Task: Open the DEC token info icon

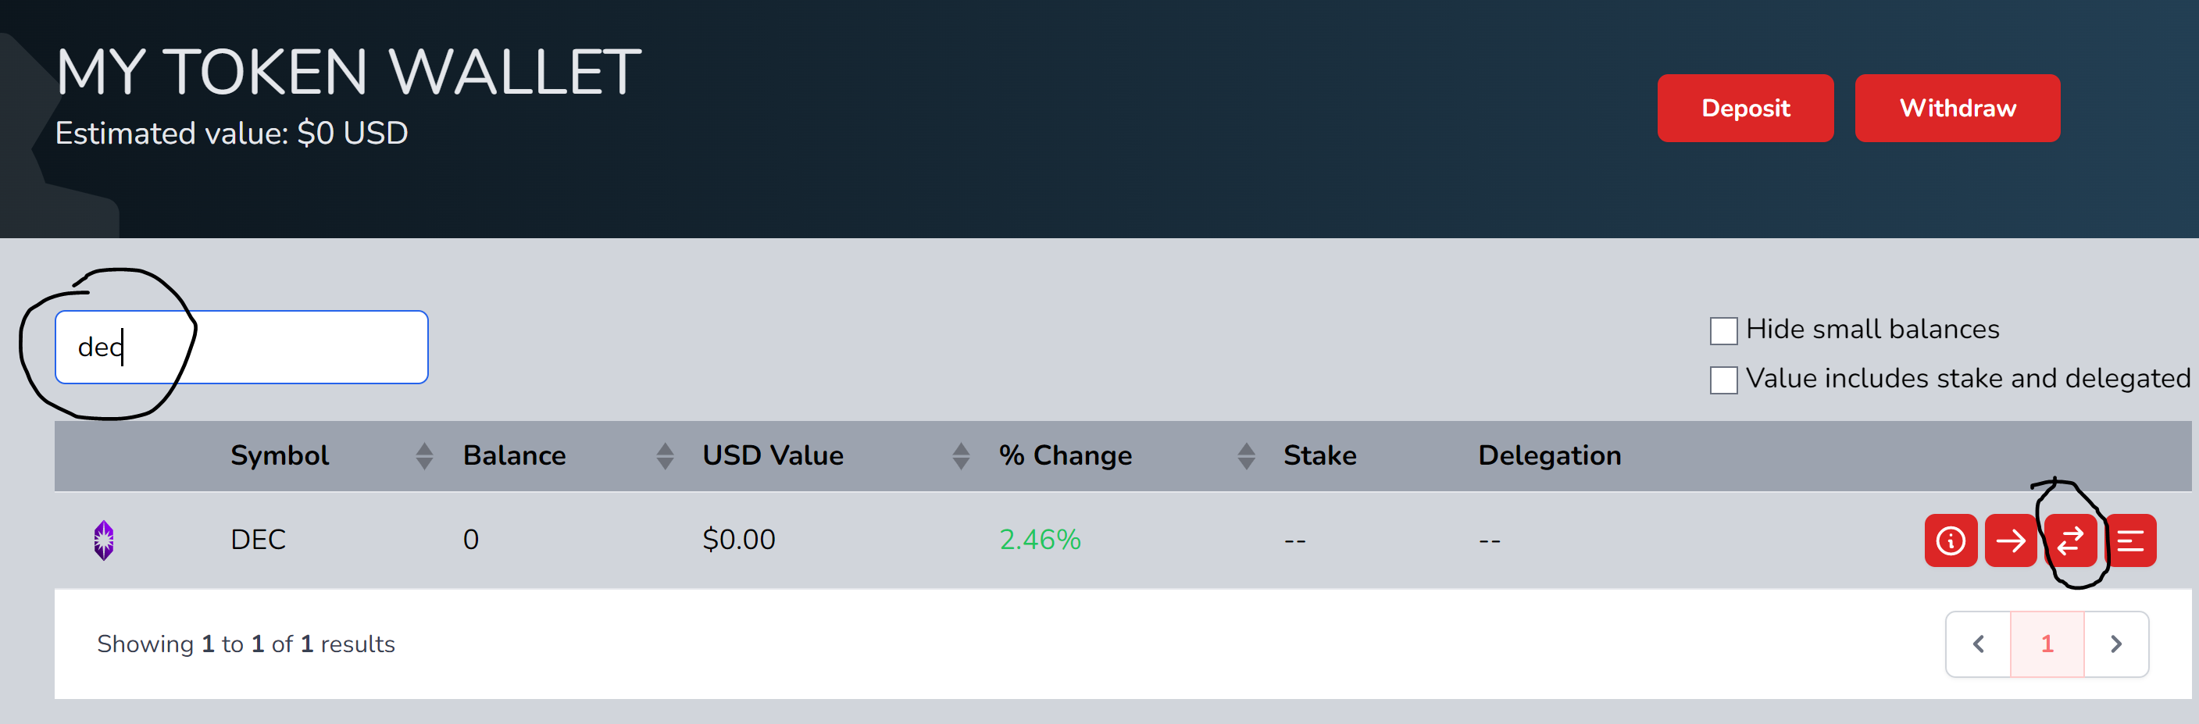Action: click(x=1951, y=540)
